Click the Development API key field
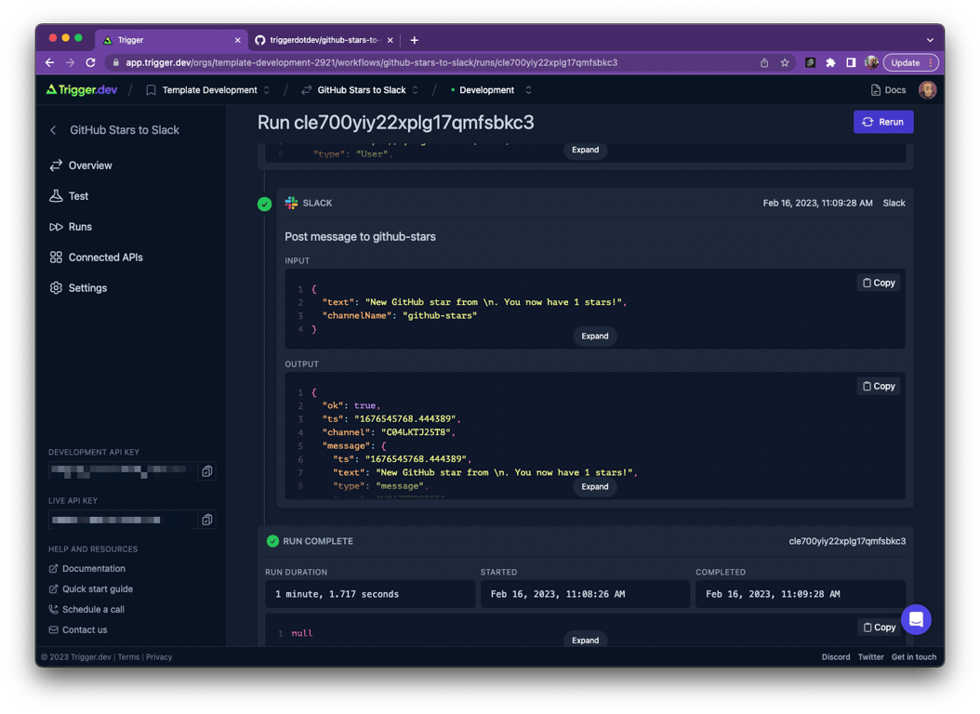980x714 pixels. (x=122, y=471)
